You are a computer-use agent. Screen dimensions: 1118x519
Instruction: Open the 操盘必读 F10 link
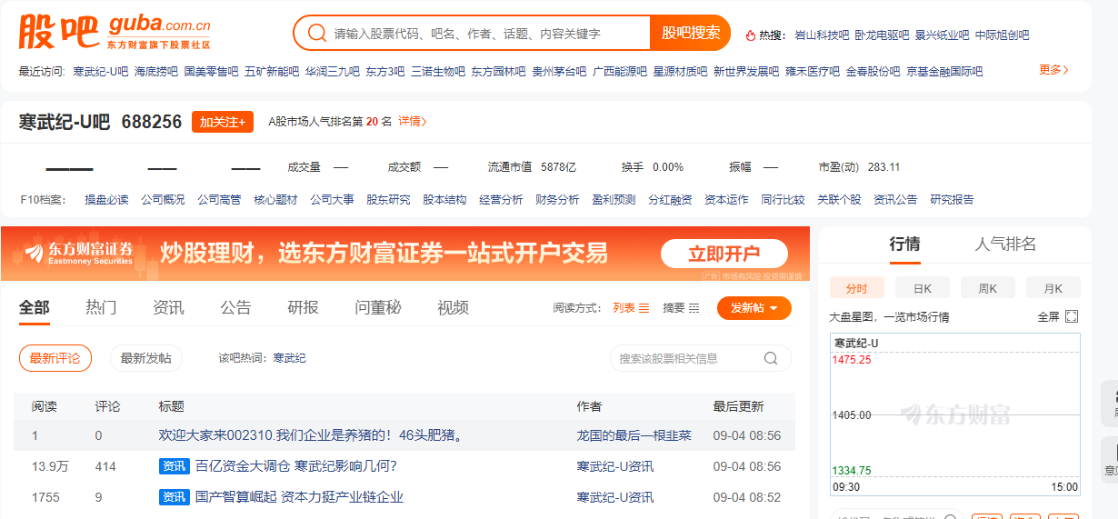point(106,199)
